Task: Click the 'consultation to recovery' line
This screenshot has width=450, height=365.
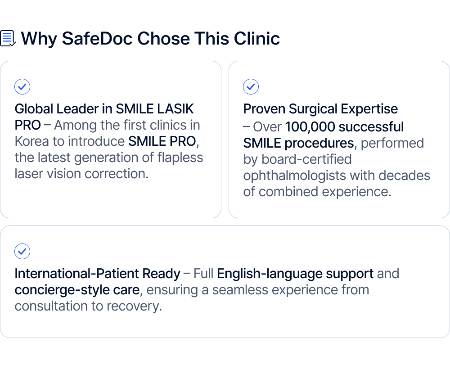Action: click(88, 306)
